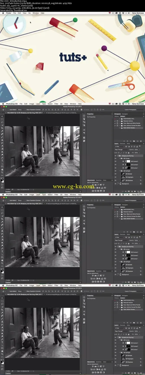Switch to the History tab in the first frame
Viewport: 145px width, 375px height.
[117, 116]
